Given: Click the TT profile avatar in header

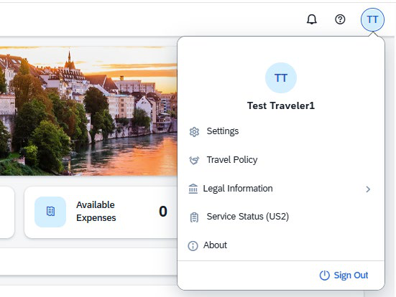Looking at the screenshot, I should [372, 19].
